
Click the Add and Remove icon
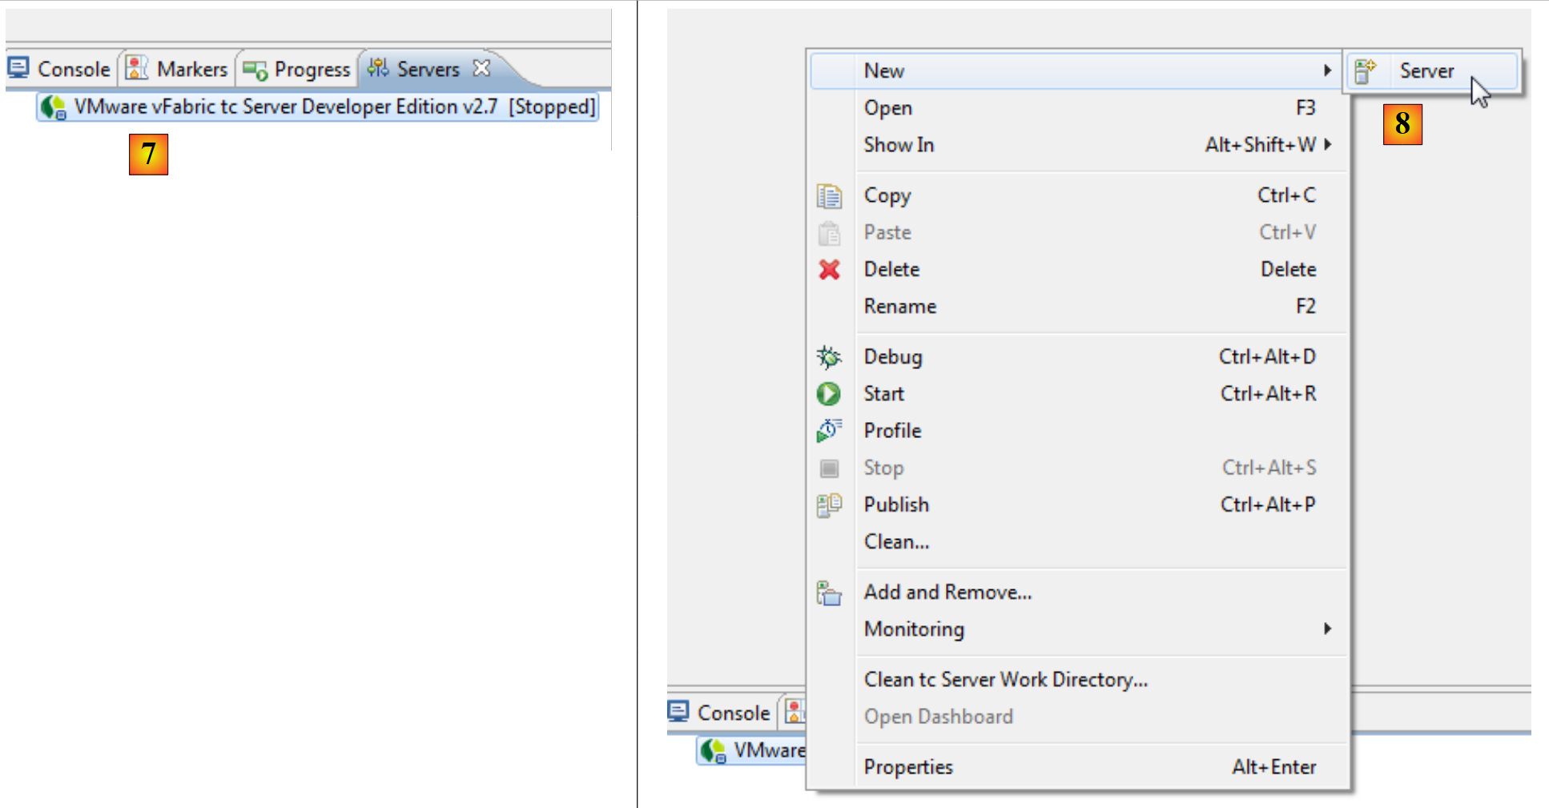coord(829,593)
